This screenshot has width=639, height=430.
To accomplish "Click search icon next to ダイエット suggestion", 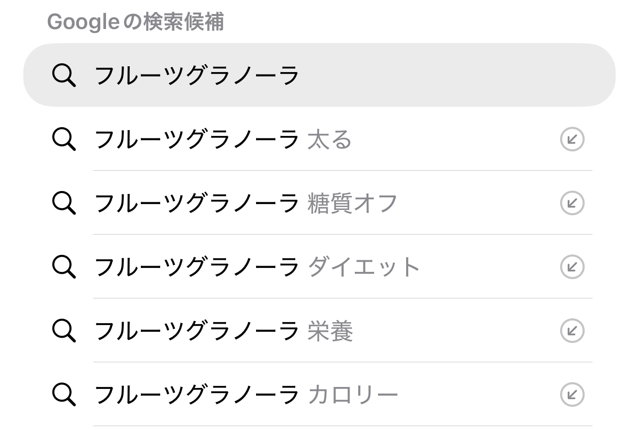I will (64, 267).
